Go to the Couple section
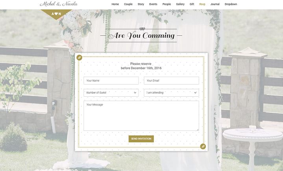This screenshot has width=283, height=171. (x=128, y=4)
